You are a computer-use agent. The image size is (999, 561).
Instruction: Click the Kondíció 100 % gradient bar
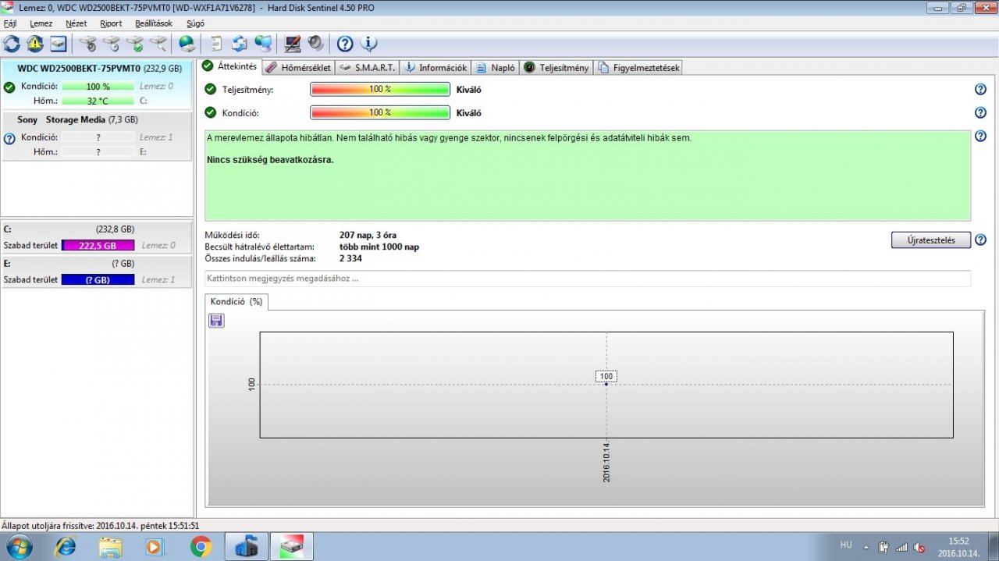click(380, 112)
